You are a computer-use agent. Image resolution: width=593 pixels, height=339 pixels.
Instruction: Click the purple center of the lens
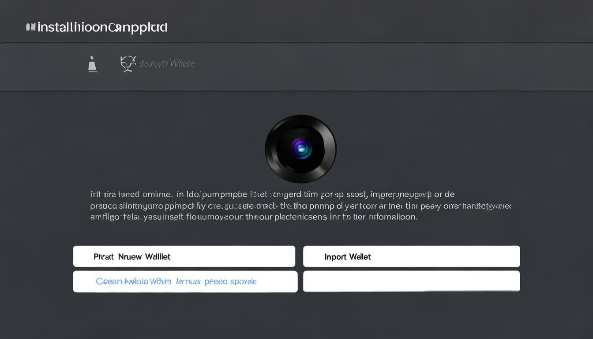(301, 149)
